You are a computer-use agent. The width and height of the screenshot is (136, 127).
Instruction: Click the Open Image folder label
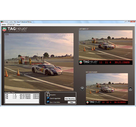pos(55,98)
